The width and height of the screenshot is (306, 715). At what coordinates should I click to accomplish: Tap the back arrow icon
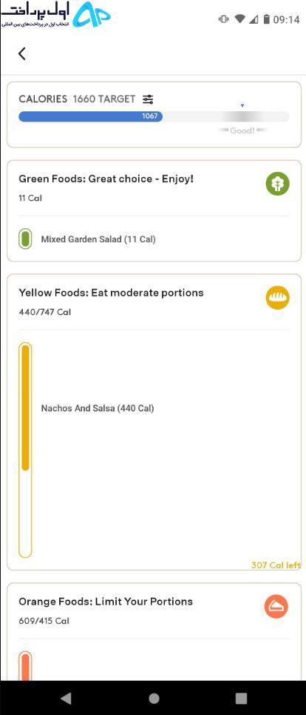pos(22,54)
